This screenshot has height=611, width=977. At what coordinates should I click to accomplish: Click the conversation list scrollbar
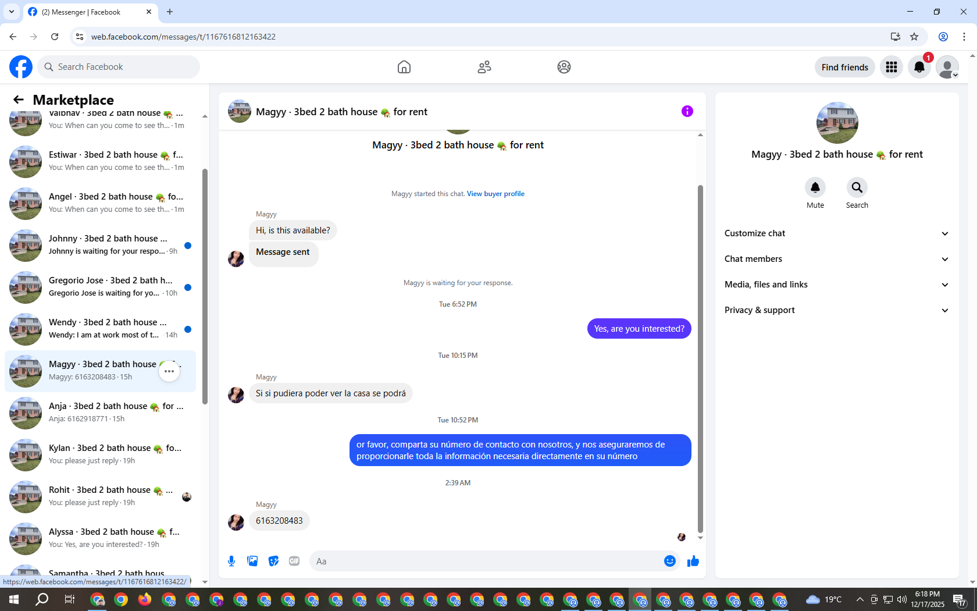click(x=205, y=286)
